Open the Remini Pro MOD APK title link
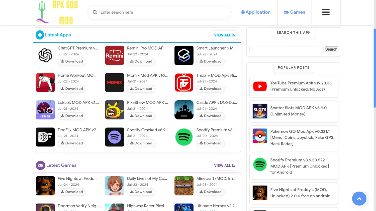The height and width of the screenshot is (211, 376). (147, 48)
